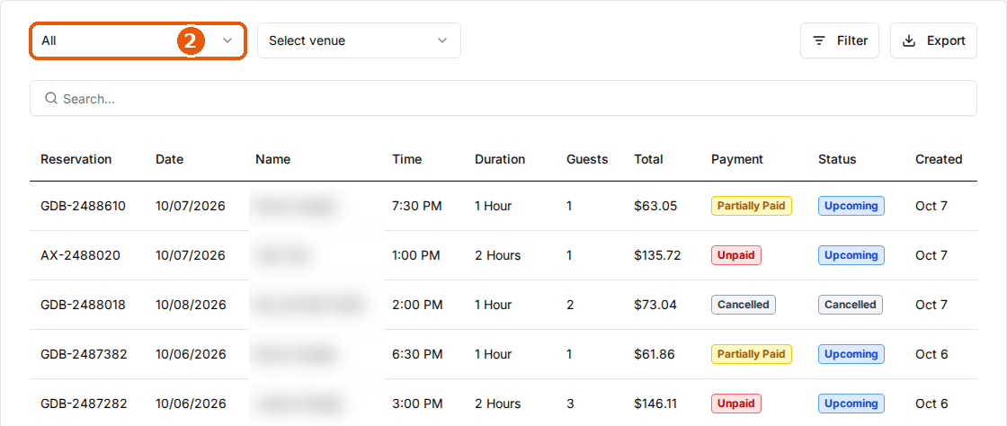This screenshot has height=426, width=1007.
Task: Sort by Payment column header
Action: 737,159
